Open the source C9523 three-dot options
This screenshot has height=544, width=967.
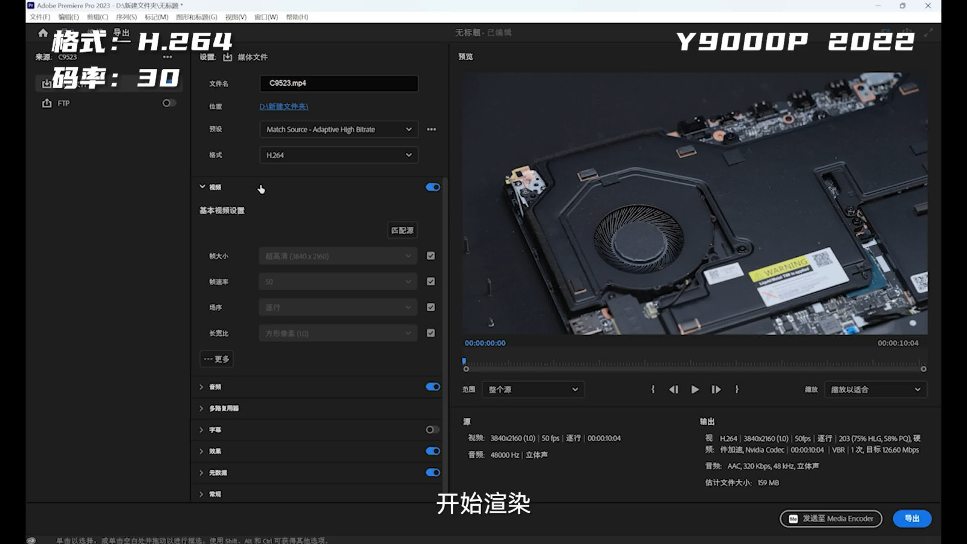coord(167,57)
